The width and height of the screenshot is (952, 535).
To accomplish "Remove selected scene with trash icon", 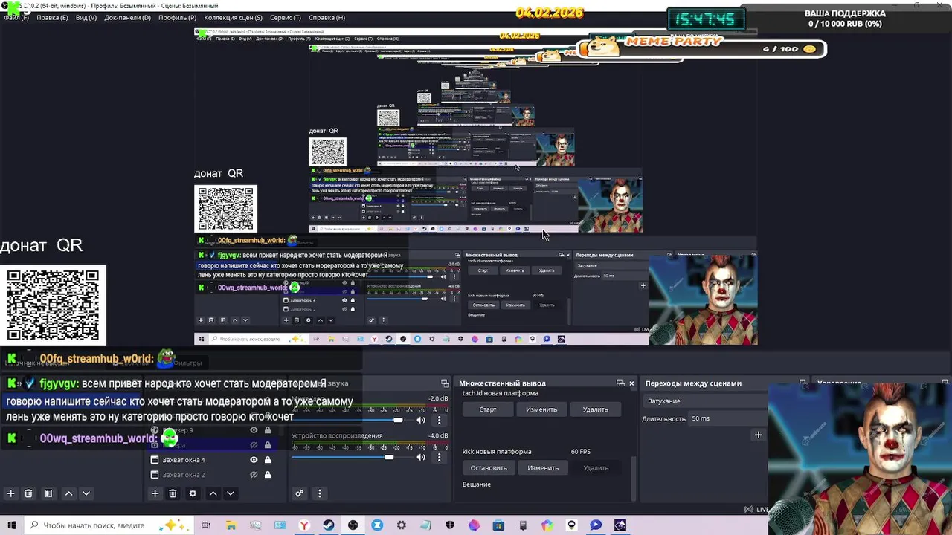I will [x=28, y=493].
